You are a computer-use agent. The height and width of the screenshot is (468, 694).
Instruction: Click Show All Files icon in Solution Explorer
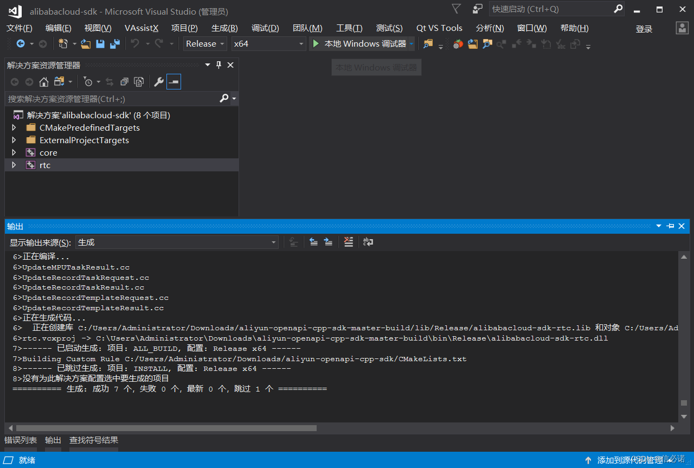pos(139,82)
